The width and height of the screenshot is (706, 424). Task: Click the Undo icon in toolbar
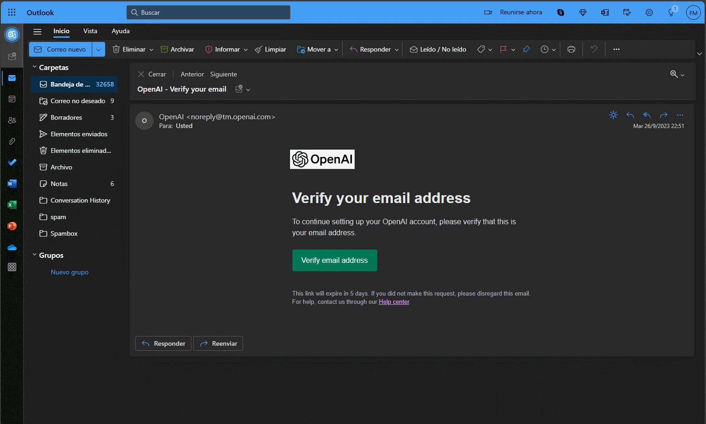pyautogui.click(x=594, y=49)
